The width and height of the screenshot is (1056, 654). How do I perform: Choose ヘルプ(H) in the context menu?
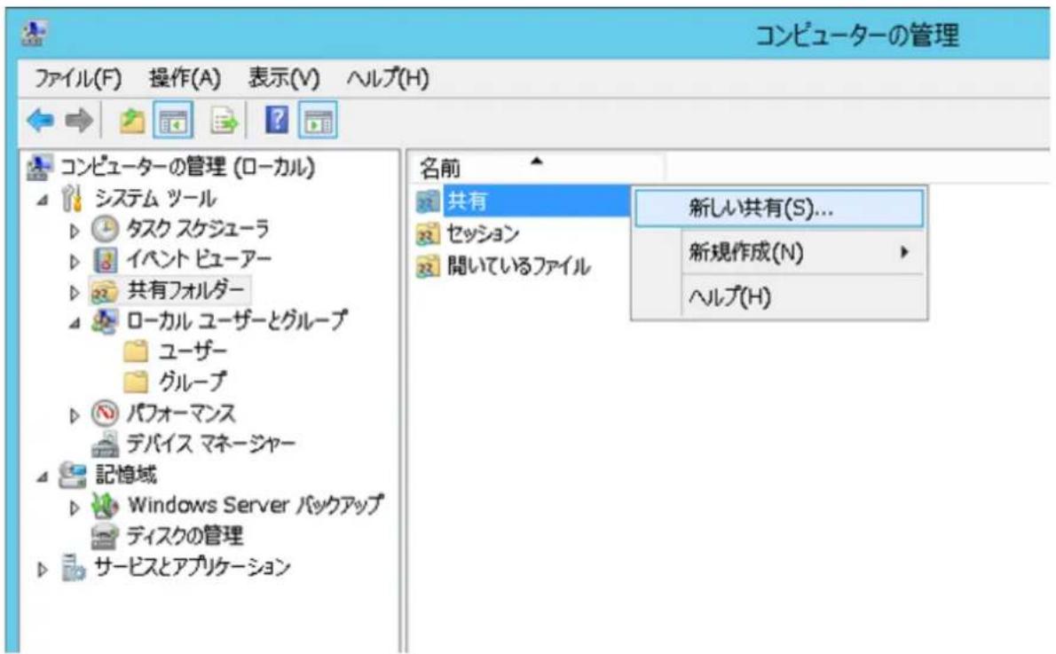[x=779, y=297]
